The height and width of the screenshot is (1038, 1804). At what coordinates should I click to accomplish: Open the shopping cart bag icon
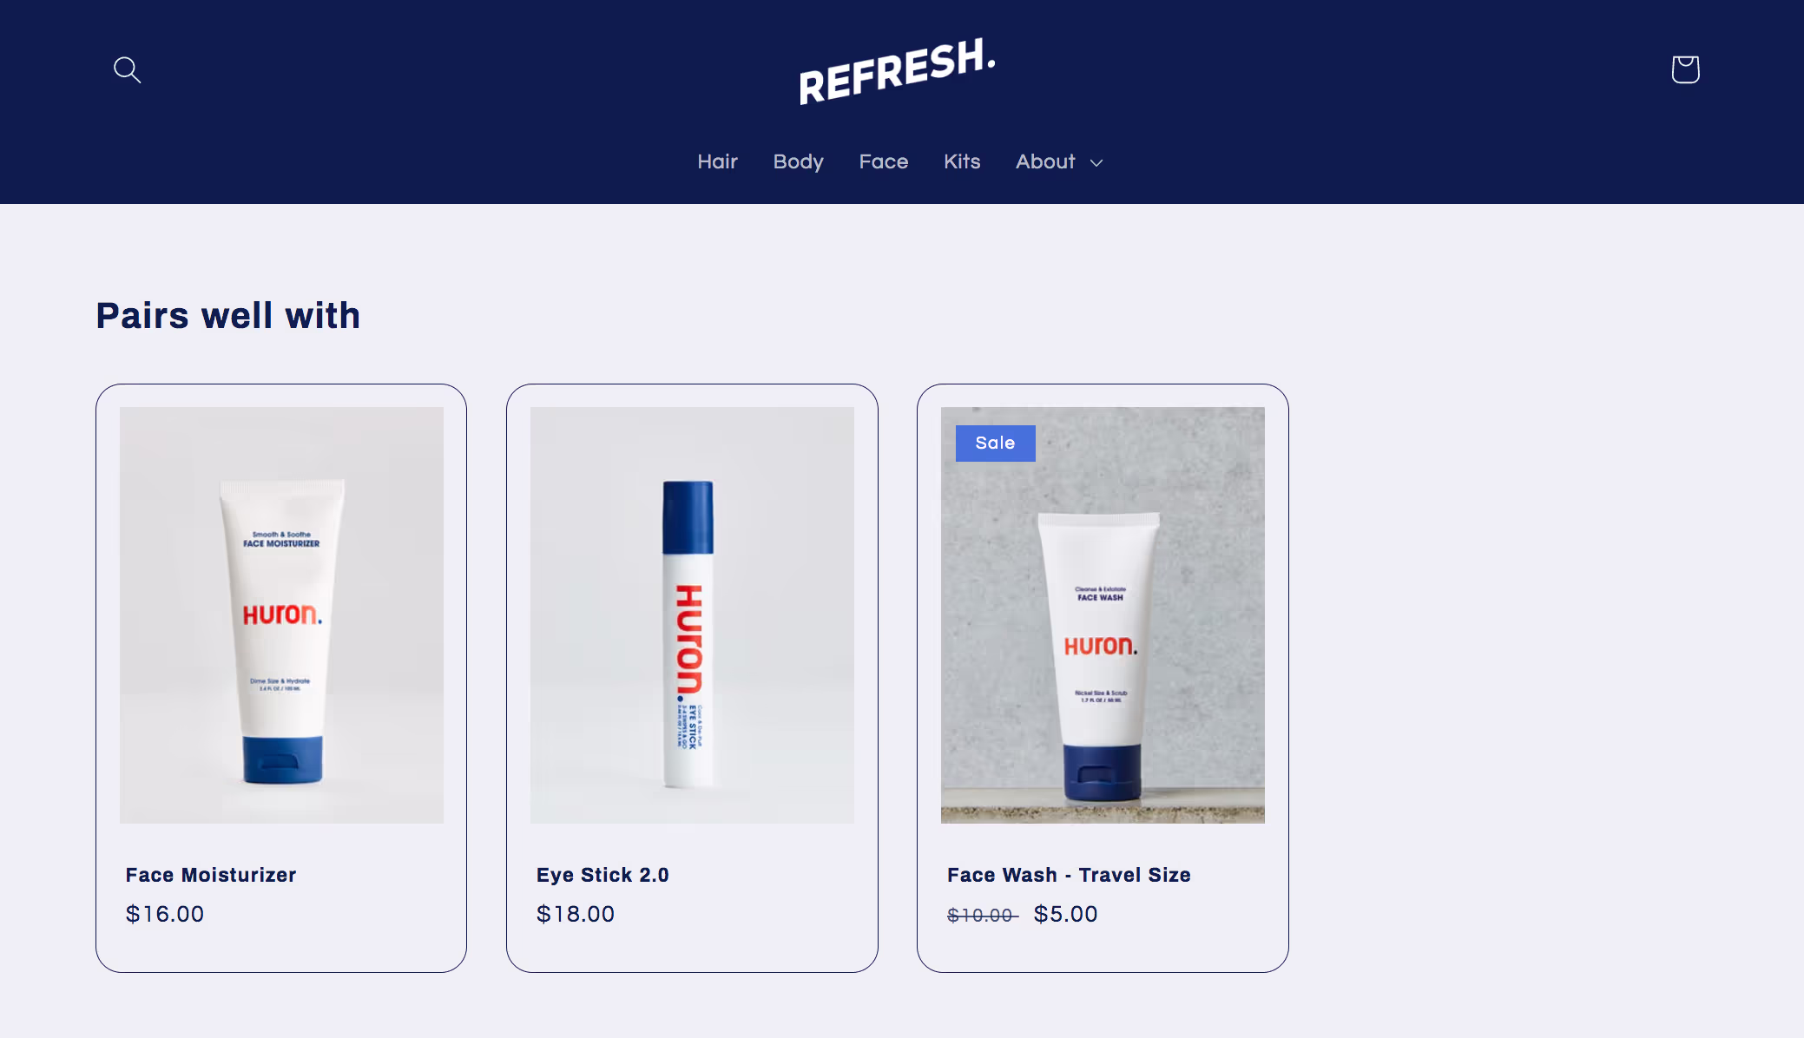click(1685, 69)
